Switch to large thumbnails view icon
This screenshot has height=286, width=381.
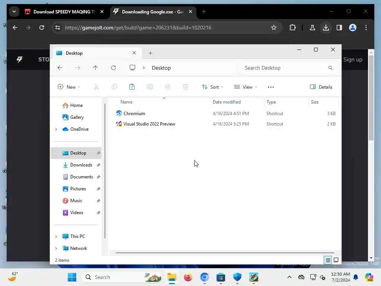coord(336,260)
